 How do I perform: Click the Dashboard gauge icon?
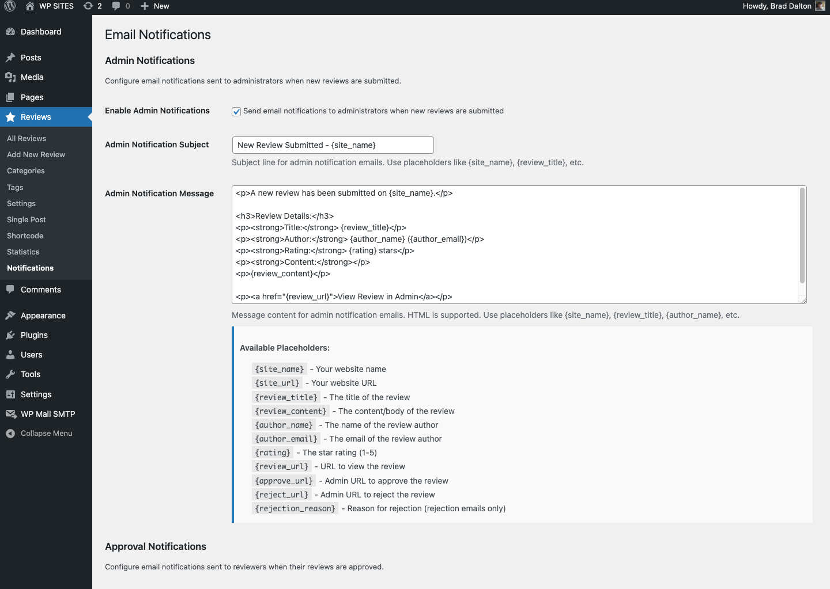coord(10,32)
